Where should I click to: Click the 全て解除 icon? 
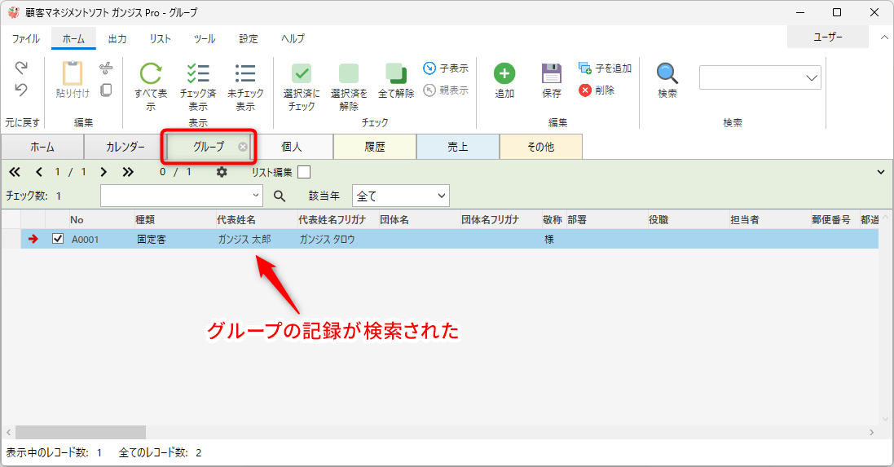396,74
